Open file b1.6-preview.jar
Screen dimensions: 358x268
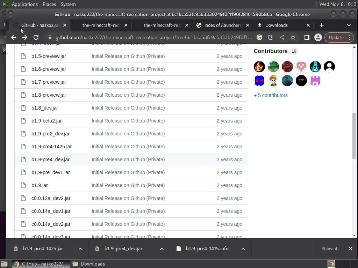[x=49, y=69]
